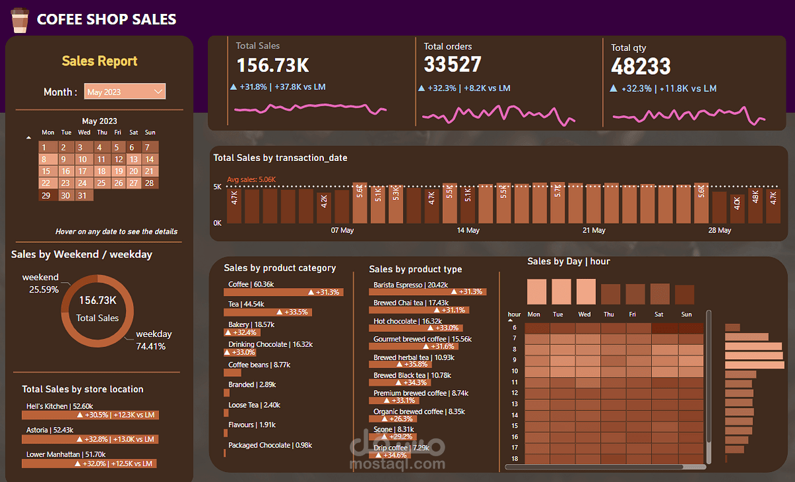Click the up-arrow icon beside the calendar

click(x=28, y=138)
